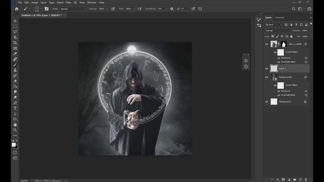Viewport: 324px width, 182px height.
Task: Enable airbrush build-up icon
Action: 140,9
